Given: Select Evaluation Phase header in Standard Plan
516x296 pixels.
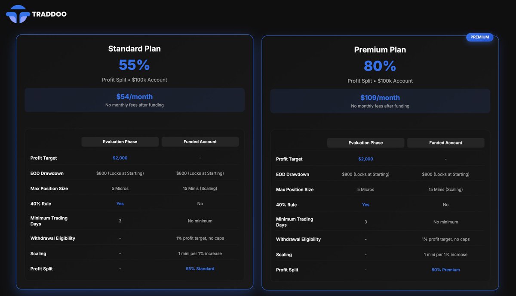Looking at the screenshot, I should pyautogui.click(x=120, y=142).
